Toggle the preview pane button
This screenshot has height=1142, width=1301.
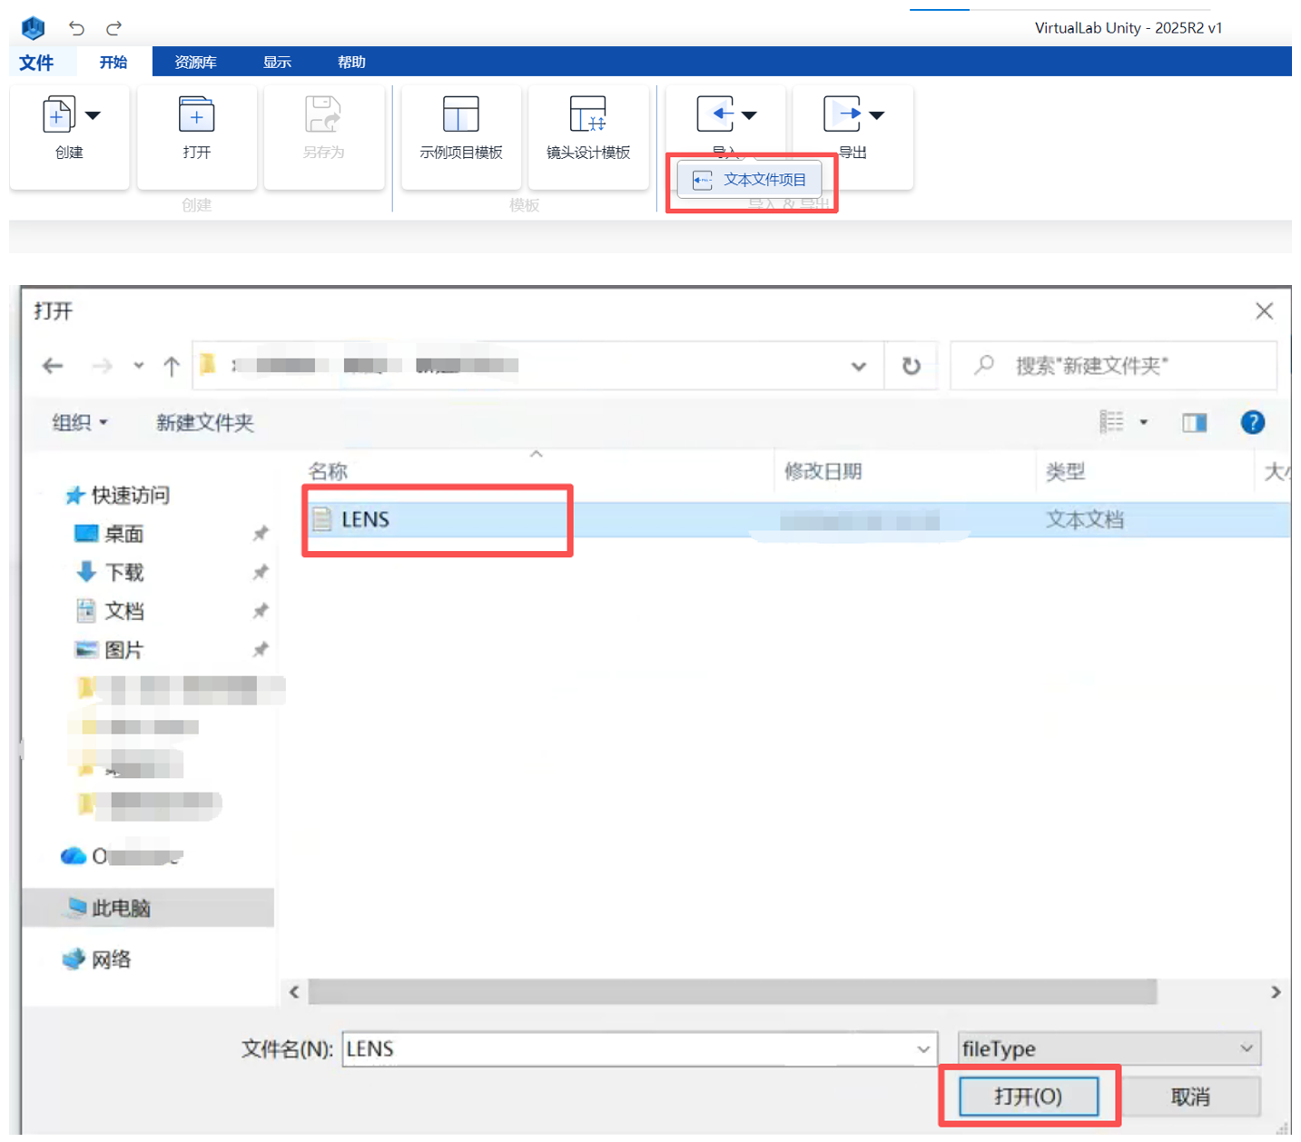(x=1194, y=422)
